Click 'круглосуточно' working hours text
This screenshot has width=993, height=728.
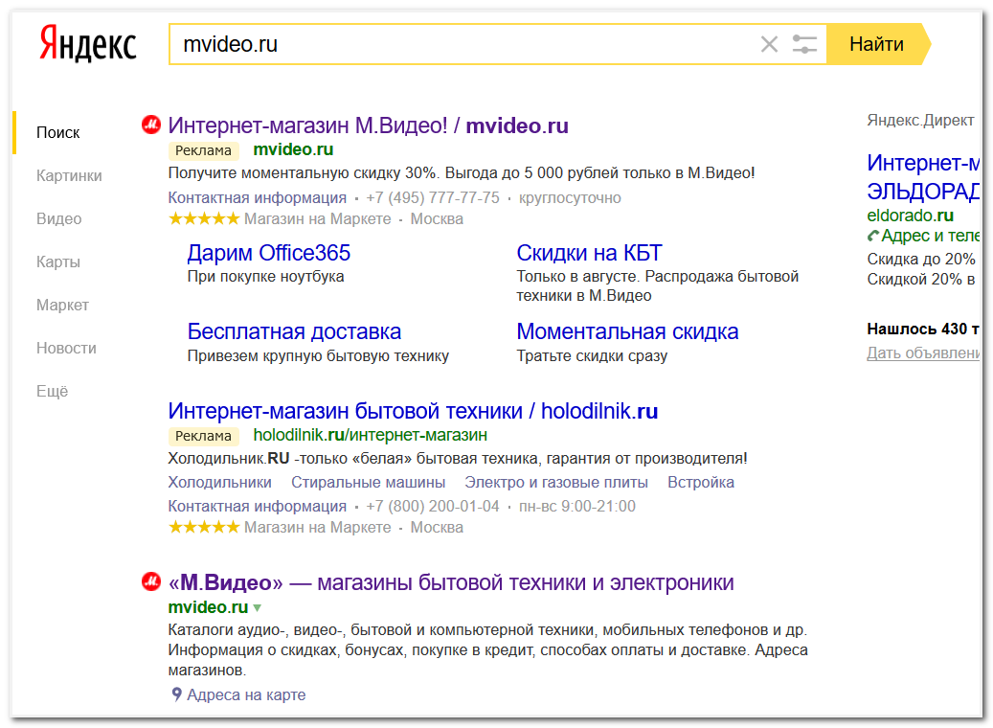[x=570, y=197]
